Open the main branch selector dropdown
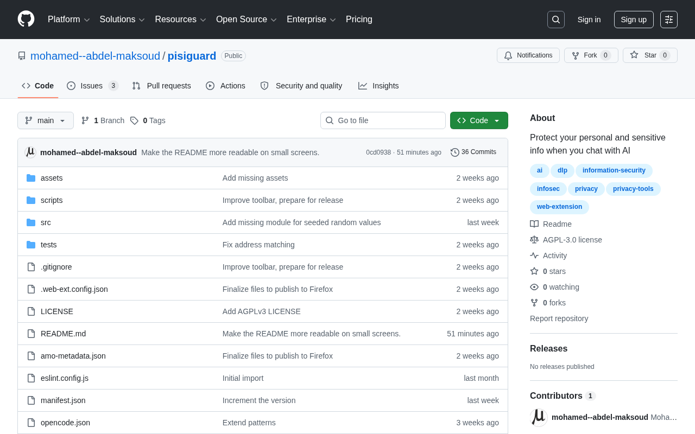The image size is (695, 434). [46, 120]
